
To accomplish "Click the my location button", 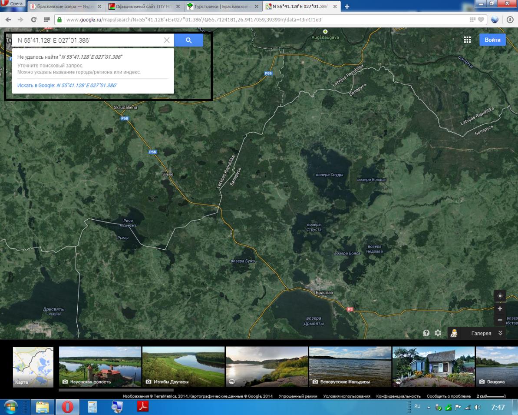I will pyautogui.click(x=500, y=296).
